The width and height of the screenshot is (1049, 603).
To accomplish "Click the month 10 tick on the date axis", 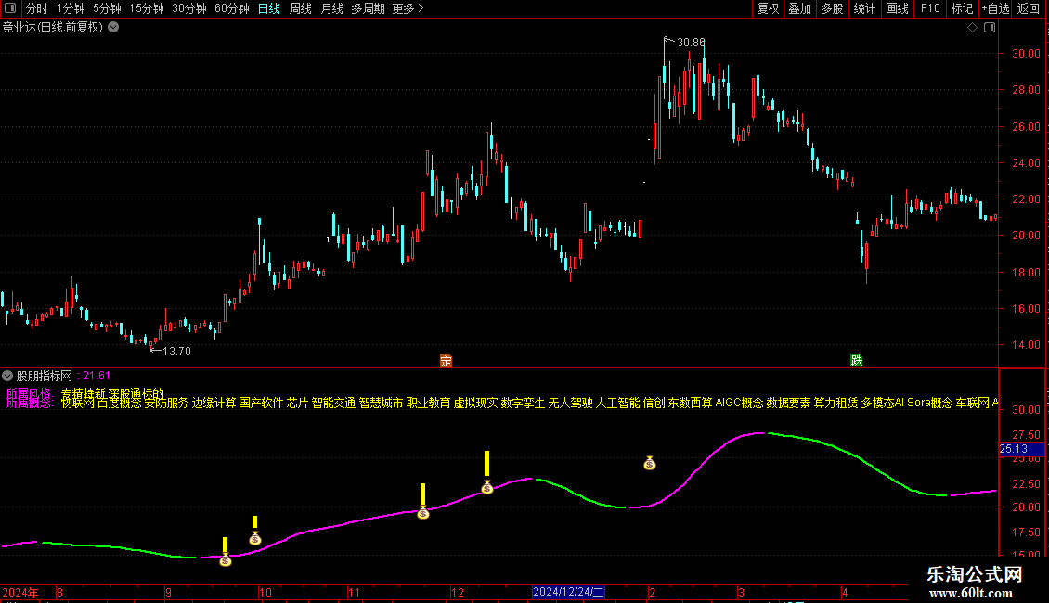I will coord(265,592).
